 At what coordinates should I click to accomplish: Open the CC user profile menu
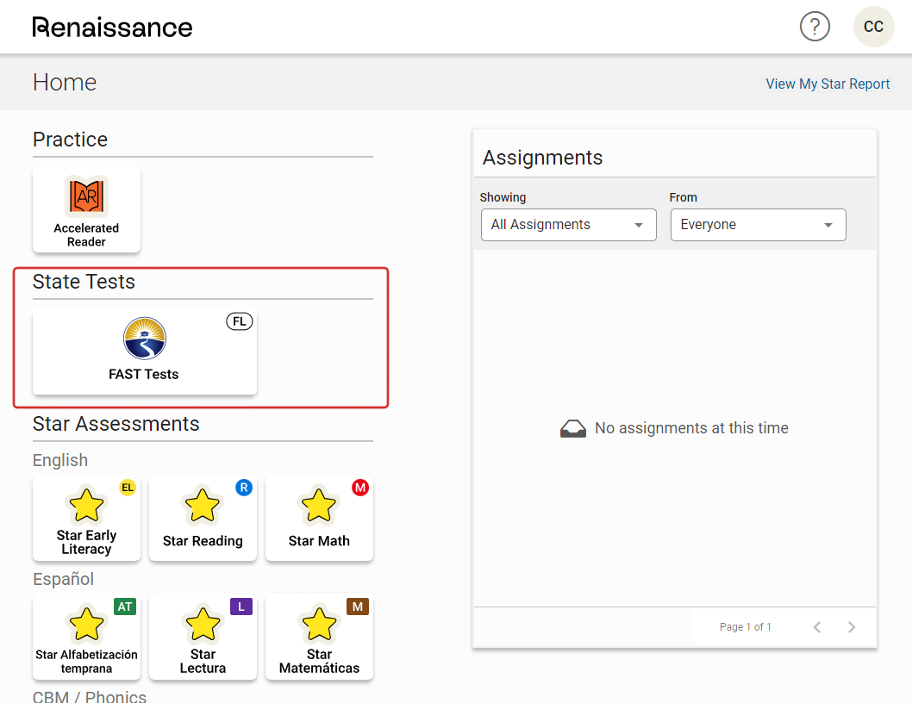click(x=873, y=27)
